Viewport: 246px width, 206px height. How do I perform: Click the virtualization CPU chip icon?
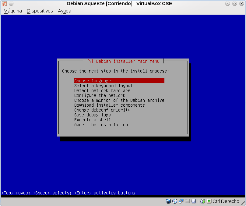[x=194, y=201]
